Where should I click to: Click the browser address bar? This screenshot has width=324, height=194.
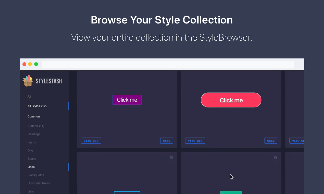coord(168,64)
